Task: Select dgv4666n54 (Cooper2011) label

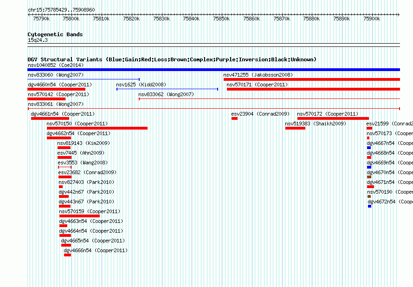Action: (96, 250)
